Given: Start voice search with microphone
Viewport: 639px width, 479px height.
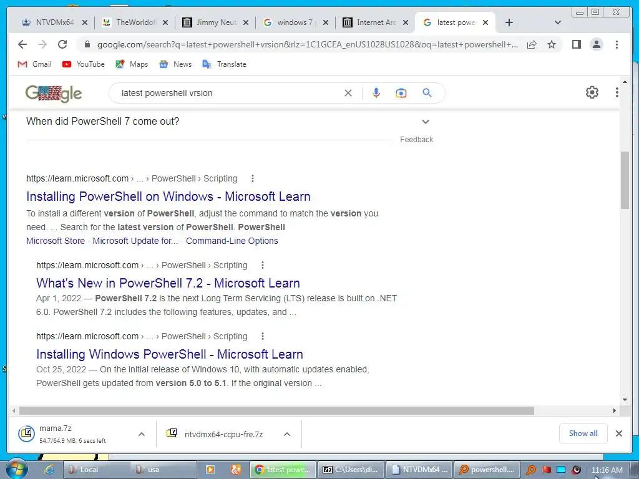Looking at the screenshot, I should (x=376, y=93).
